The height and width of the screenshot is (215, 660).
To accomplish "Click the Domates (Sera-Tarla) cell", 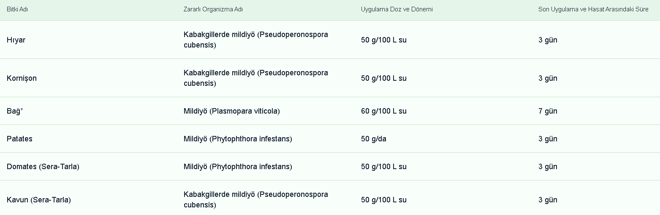I will [43, 167].
